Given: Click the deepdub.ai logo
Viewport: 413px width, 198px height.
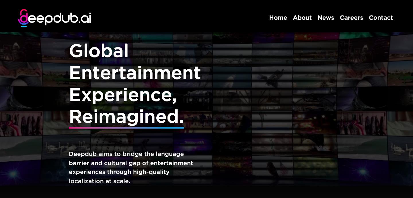Looking at the screenshot, I should (54, 18).
